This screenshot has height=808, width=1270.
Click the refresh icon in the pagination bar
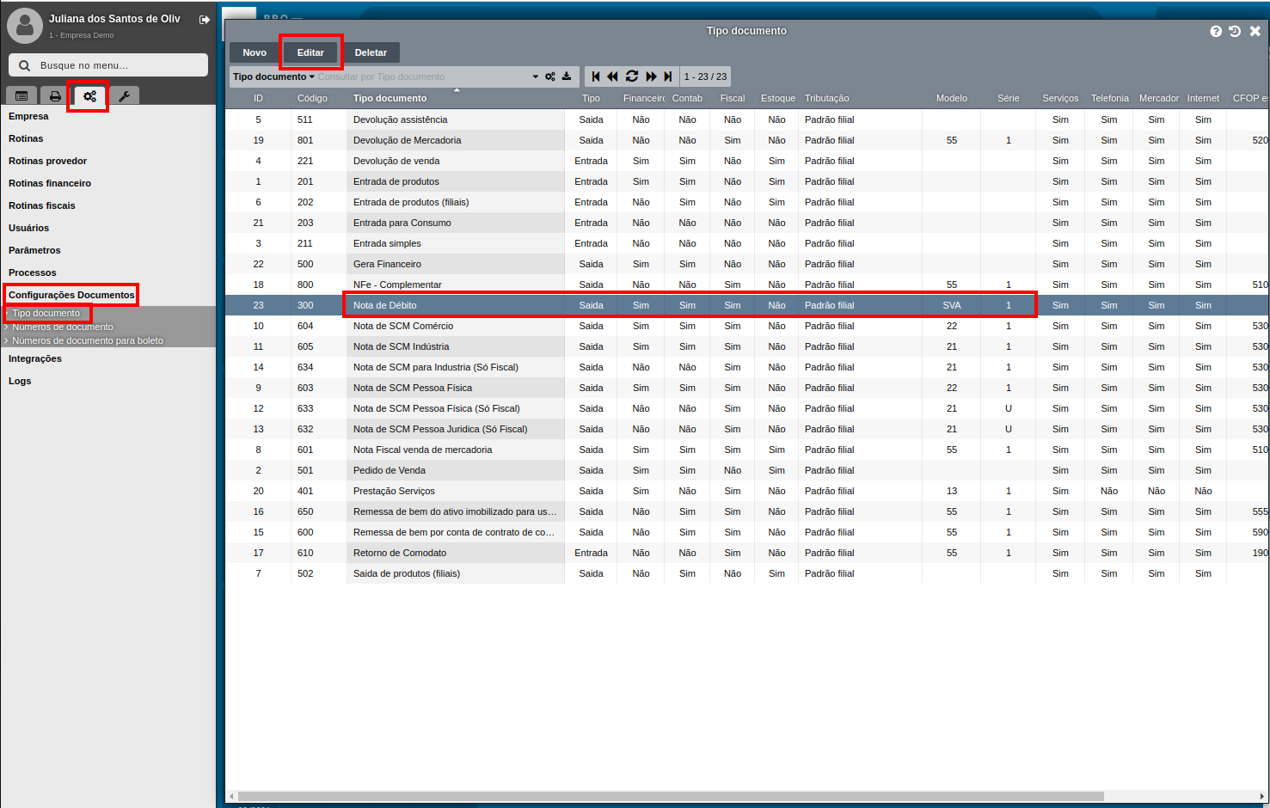pos(632,77)
